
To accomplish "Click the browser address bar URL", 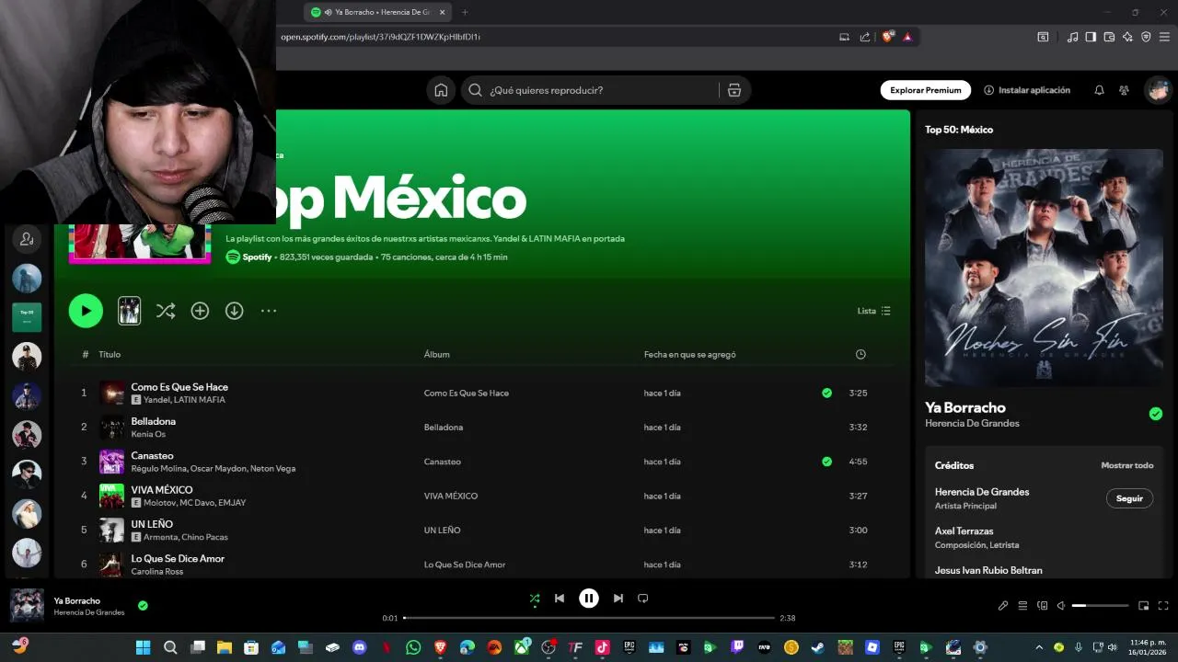I will coord(380,37).
